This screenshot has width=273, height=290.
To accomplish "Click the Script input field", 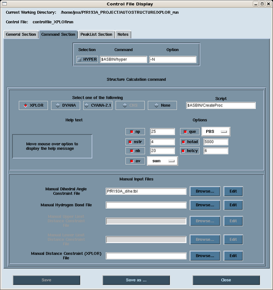I will pos(221,105).
